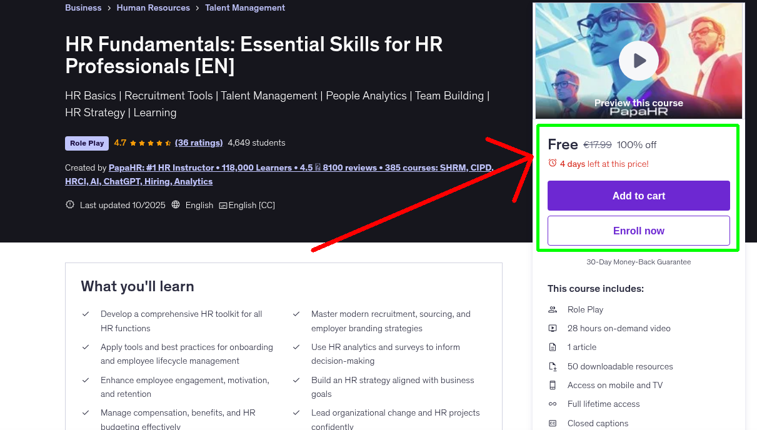Click the mobile and TV access icon

(553, 385)
